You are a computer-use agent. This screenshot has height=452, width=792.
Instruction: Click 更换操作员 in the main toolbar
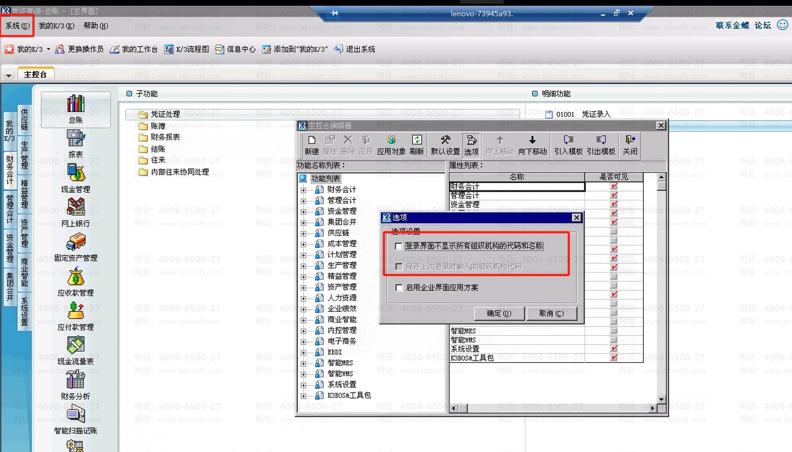(79, 49)
